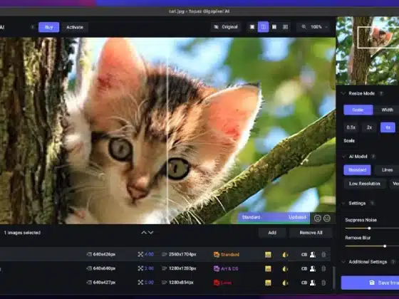This screenshot has height=299, width=399.
Task: Collapse the Settings section
Action: 343,204
